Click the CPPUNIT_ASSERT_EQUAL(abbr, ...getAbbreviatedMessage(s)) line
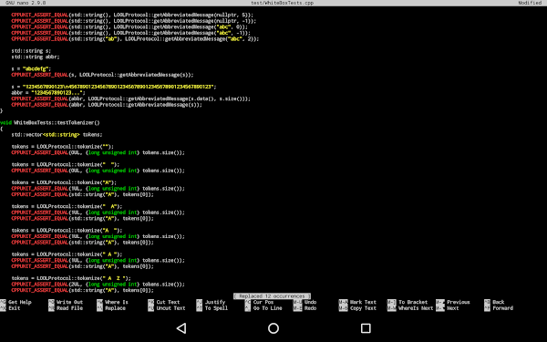The image size is (547, 342). [107, 105]
